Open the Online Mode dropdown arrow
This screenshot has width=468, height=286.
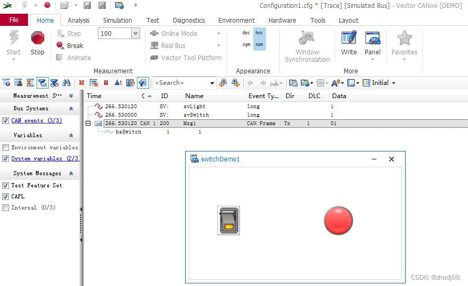point(218,33)
